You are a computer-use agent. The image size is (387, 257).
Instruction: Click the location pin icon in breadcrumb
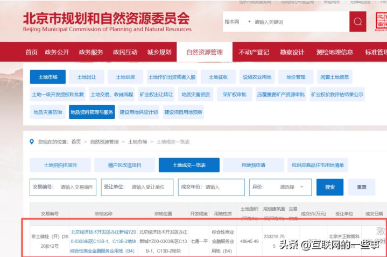[x=32, y=141]
